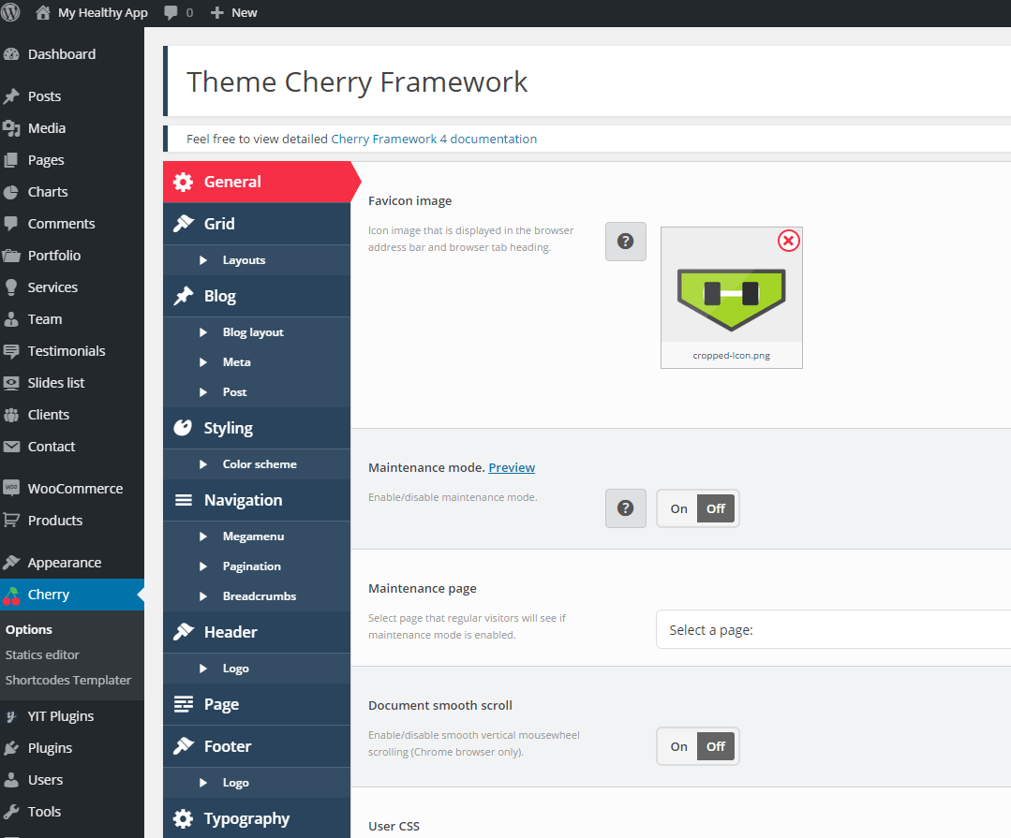Click the WordPress logo icon
The image size is (1011, 838).
(x=11, y=12)
